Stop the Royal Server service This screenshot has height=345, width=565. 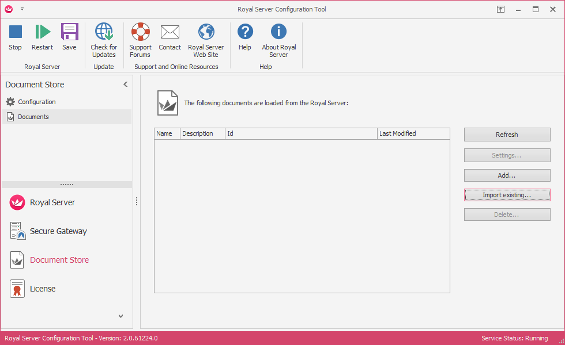pos(15,37)
